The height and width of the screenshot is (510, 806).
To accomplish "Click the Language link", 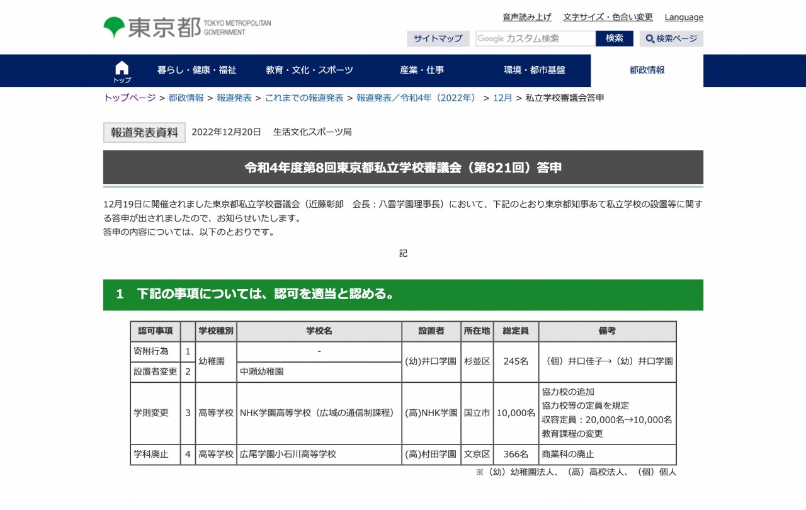I will 684,17.
